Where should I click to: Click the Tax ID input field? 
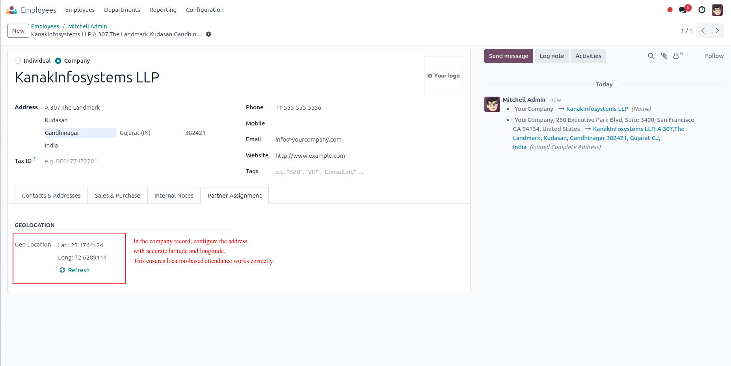[138, 161]
